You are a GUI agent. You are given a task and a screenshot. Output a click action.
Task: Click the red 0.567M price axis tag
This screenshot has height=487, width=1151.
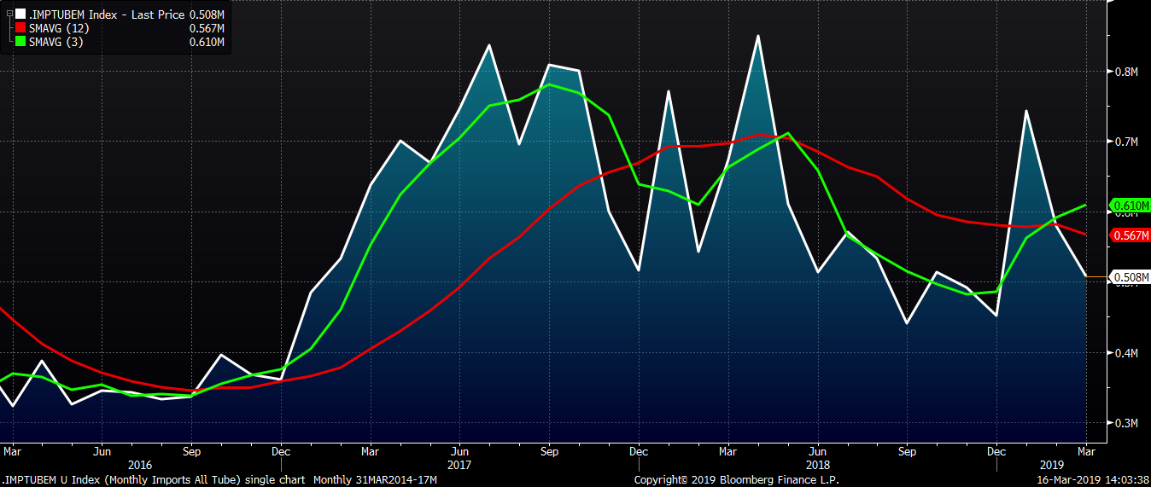point(1130,235)
